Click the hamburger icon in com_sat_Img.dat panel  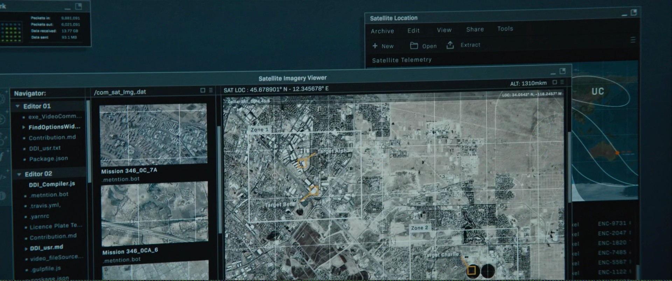click(211, 90)
